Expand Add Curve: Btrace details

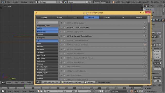click(61, 67)
